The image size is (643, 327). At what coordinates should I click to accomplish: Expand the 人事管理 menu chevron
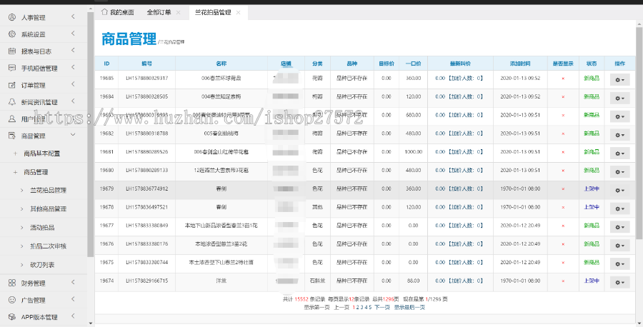click(73, 17)
